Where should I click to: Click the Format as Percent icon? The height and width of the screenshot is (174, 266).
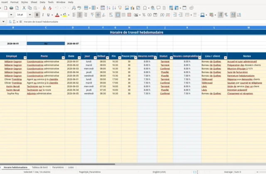[144, 15]
